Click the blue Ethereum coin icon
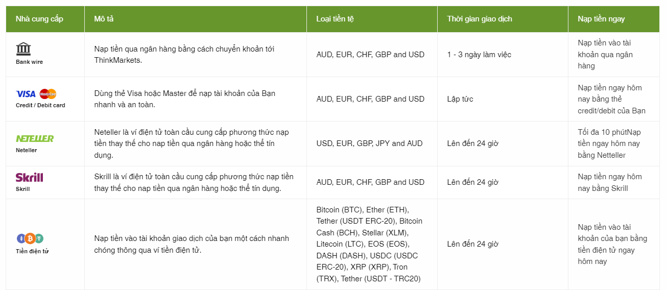The height and width of the screenshot is (290, 667). (x=21, y=238)
